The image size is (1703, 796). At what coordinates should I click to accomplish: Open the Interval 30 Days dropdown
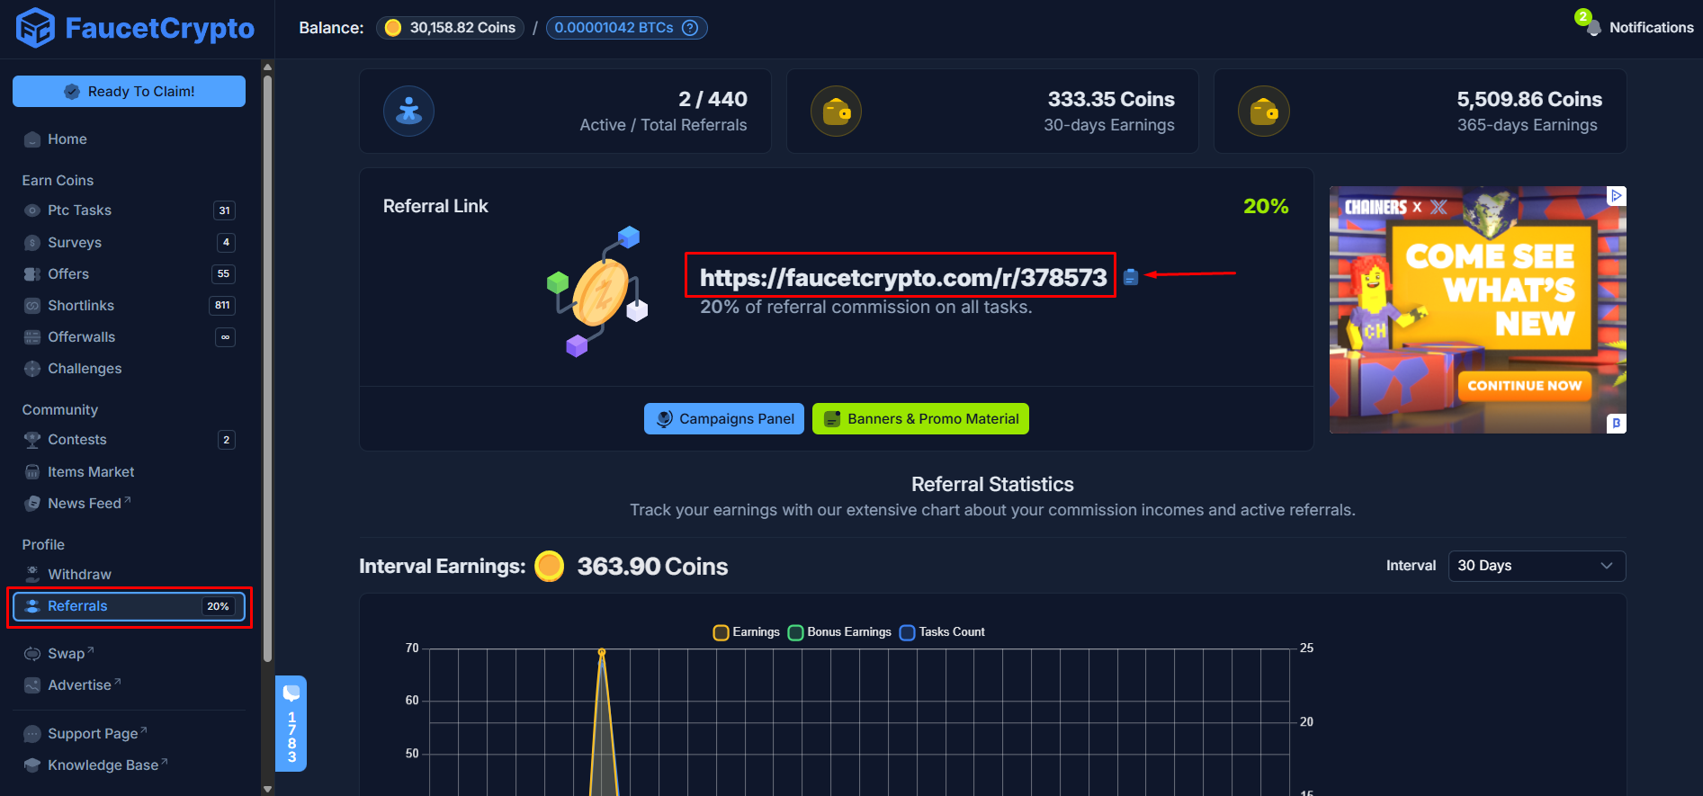pos(1537,566)
